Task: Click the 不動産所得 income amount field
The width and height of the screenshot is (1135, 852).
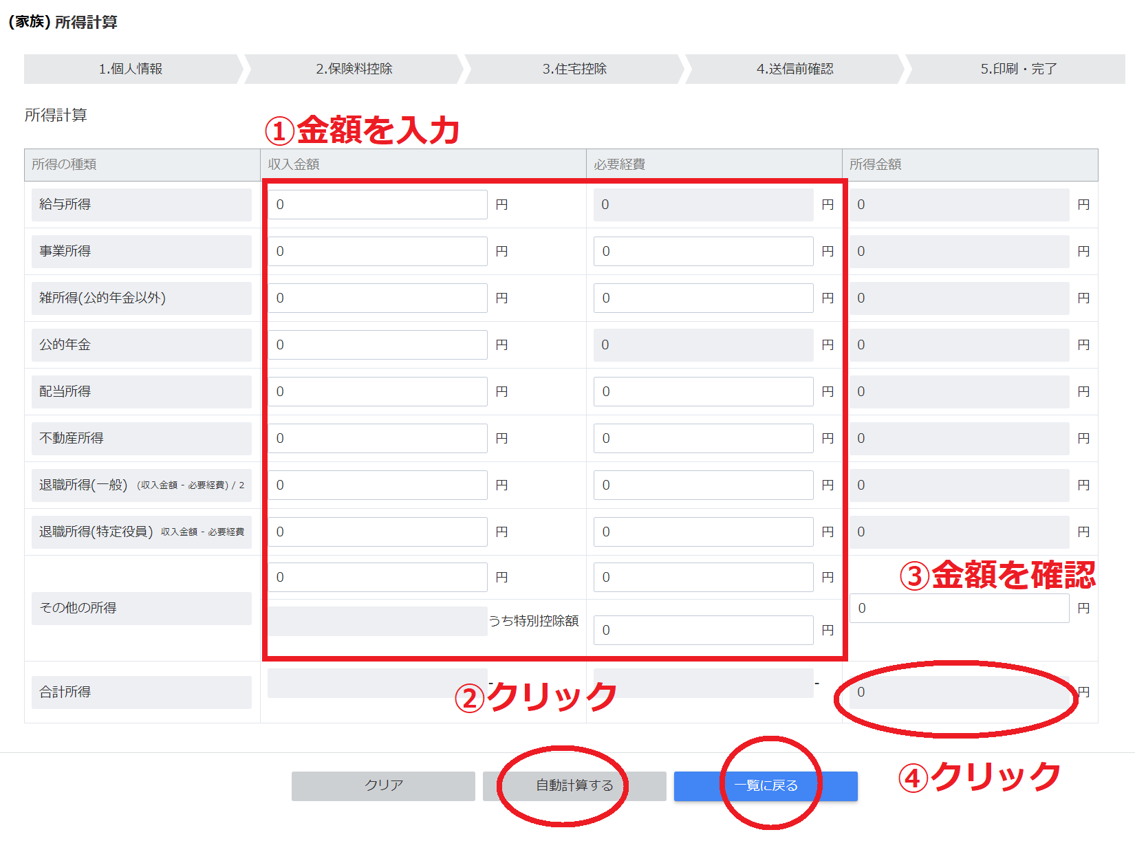Action: pos(377,438)
